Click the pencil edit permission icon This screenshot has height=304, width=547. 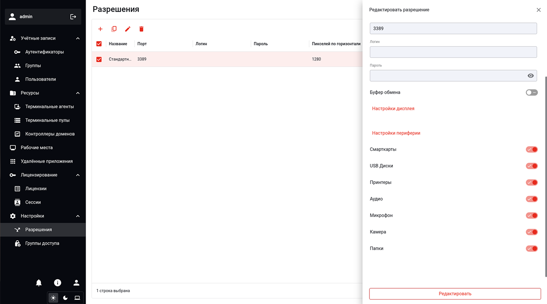(x=128, y=29)
